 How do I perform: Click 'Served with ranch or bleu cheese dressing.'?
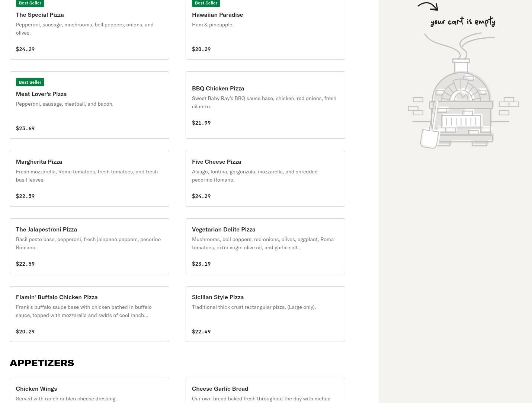point(66,399)
